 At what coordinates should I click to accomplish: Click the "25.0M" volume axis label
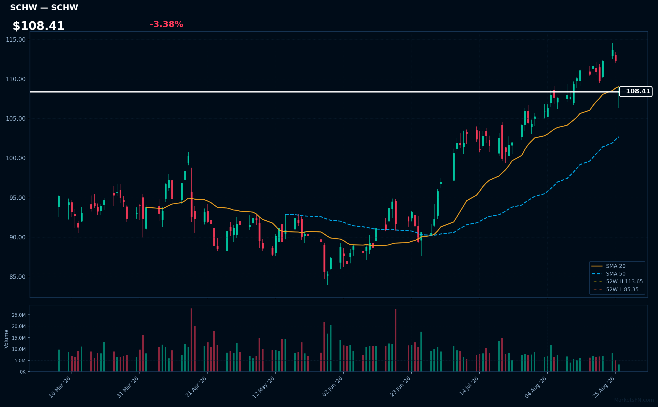pyautogui.click(x=19, y=315)
